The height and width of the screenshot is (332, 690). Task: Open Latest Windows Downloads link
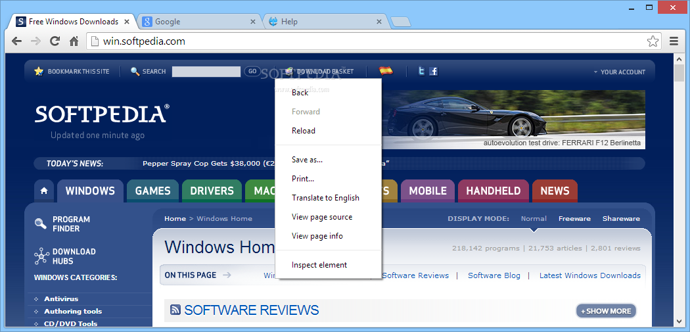click(x=590, y=275)
